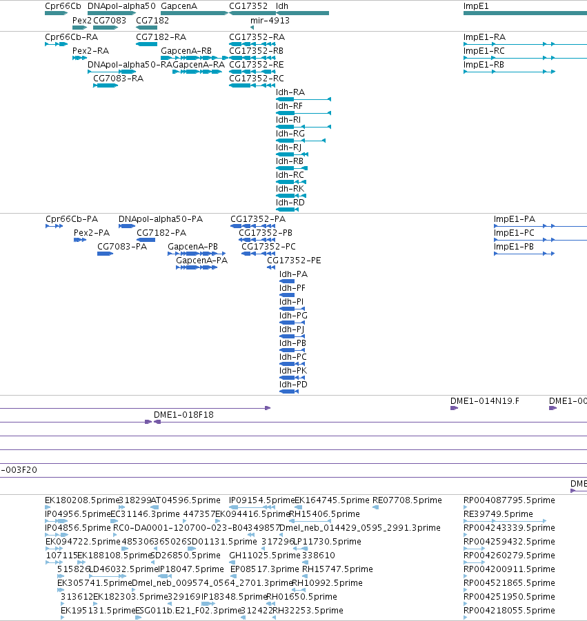
Task: Select transcript CG7083-RA
Action: tap(106, 85)
